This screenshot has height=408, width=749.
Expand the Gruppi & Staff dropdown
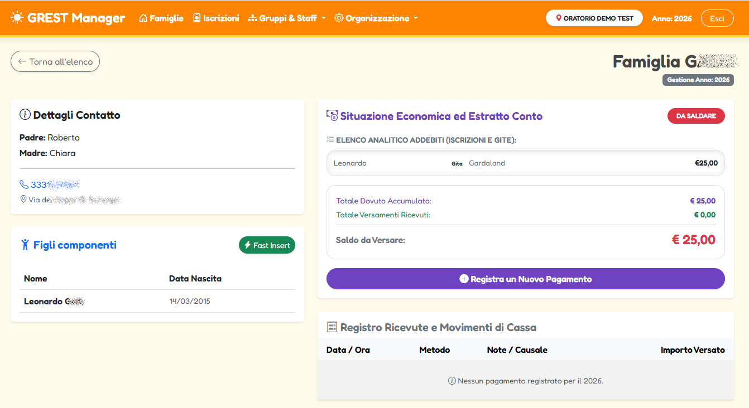tap(287, 18)
